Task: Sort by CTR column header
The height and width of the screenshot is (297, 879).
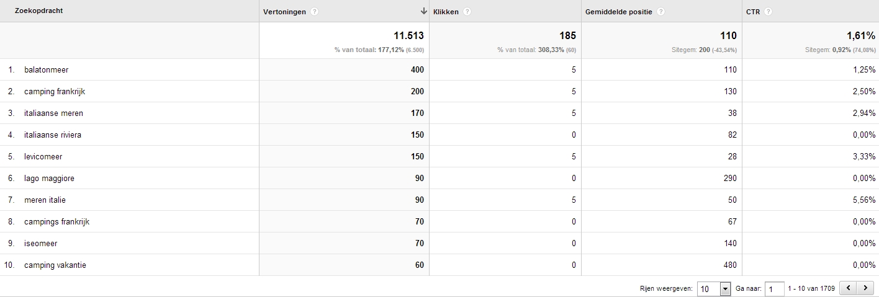Action: point(753,12)
